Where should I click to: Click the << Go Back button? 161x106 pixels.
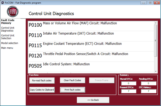(x=93, y=100)
